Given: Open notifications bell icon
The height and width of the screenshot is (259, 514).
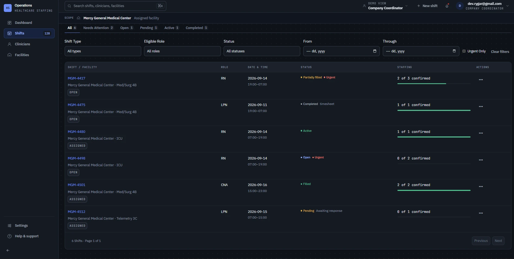Looking at the screenshot, I should [x=447, y=6].
